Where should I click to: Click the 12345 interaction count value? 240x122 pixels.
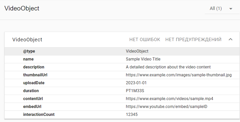(132, 115)
